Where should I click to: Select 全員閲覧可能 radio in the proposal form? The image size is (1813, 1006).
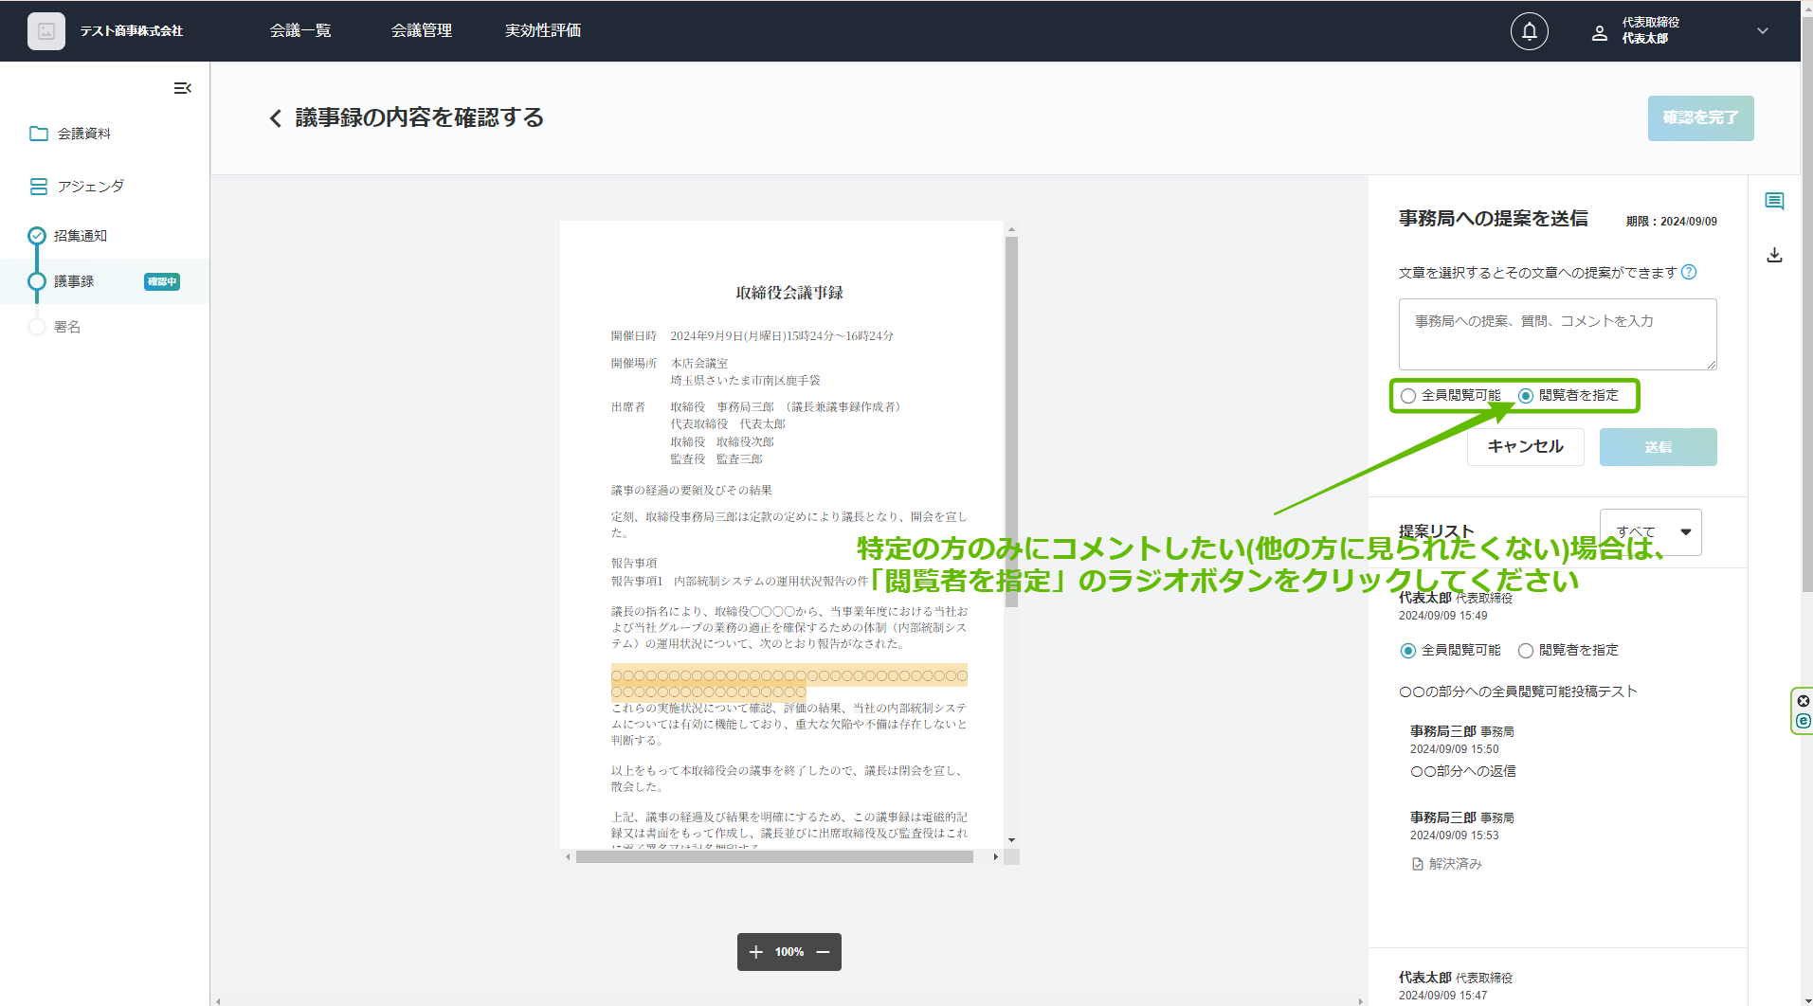point(1409,396)
